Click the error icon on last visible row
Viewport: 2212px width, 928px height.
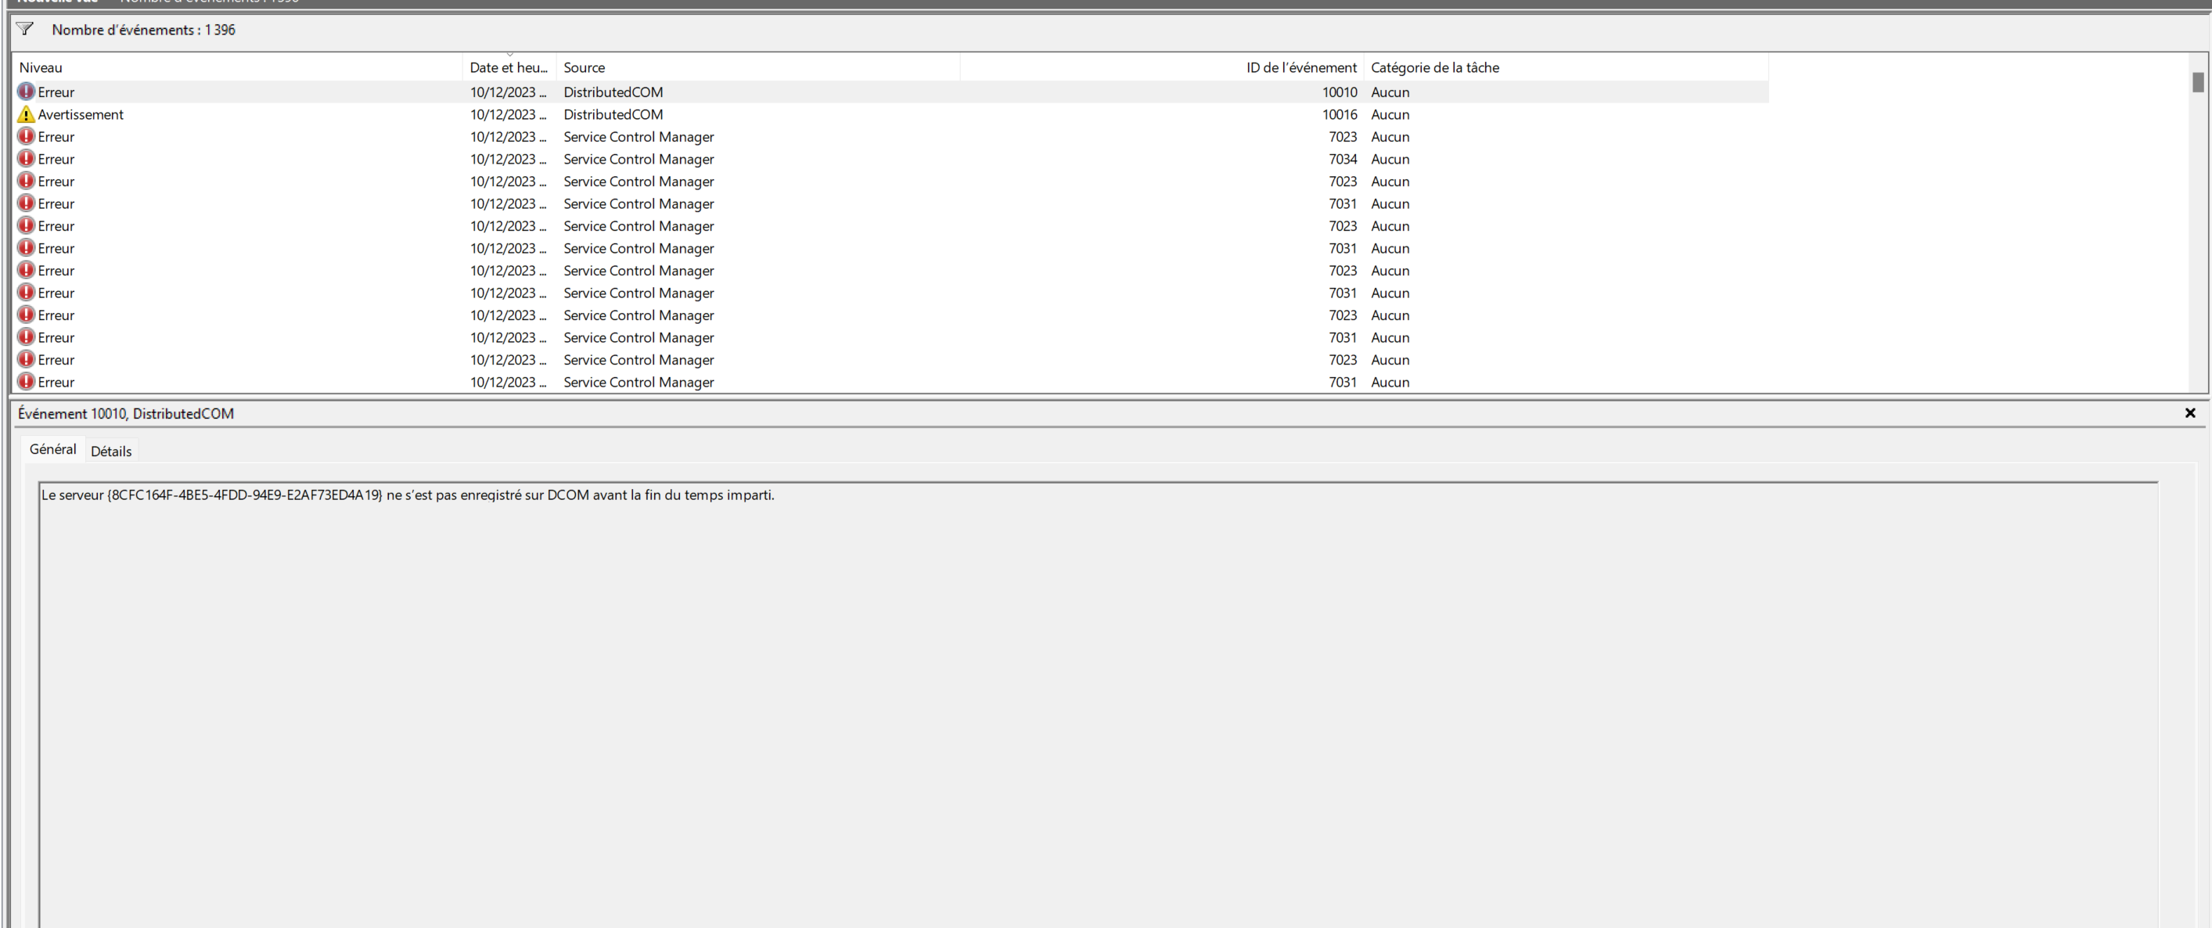(27, 382)
